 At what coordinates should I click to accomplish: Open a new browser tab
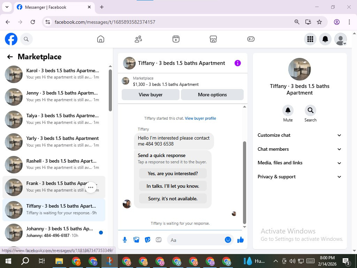(102, 7)
